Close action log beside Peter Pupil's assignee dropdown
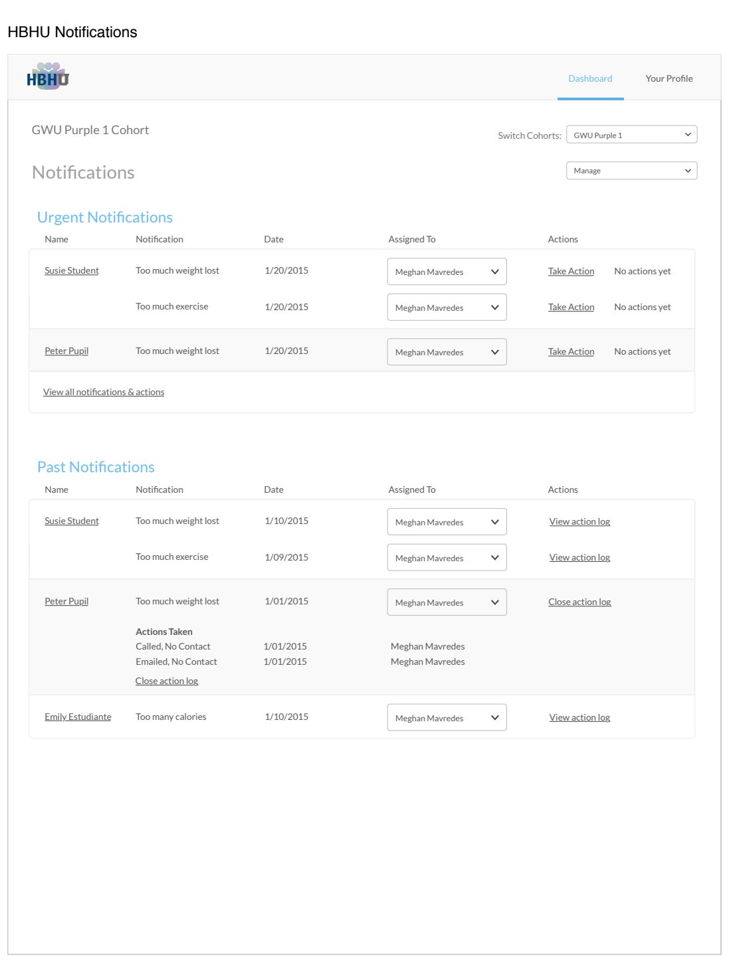Viewport: 731px width, 963px height. coord(579,602)
